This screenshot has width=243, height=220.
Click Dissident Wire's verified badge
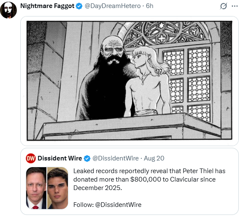pyautogui.click(x=87, y=158)
